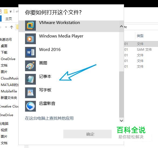Pick the 迅雷影音 player icon
The width and height of the screenshot is (158, 148).
pos(30,106)
